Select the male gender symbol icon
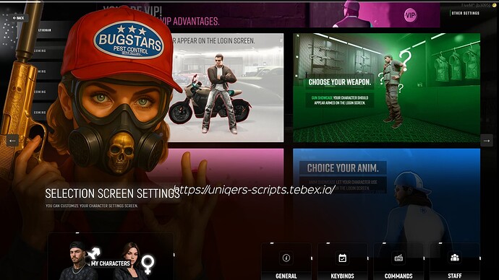 93,253
